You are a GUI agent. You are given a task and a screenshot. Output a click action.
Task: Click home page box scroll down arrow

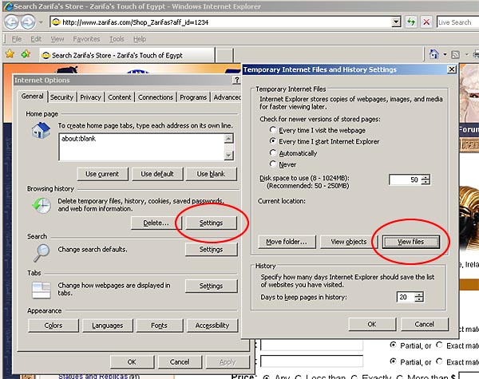tap(228, 156)
